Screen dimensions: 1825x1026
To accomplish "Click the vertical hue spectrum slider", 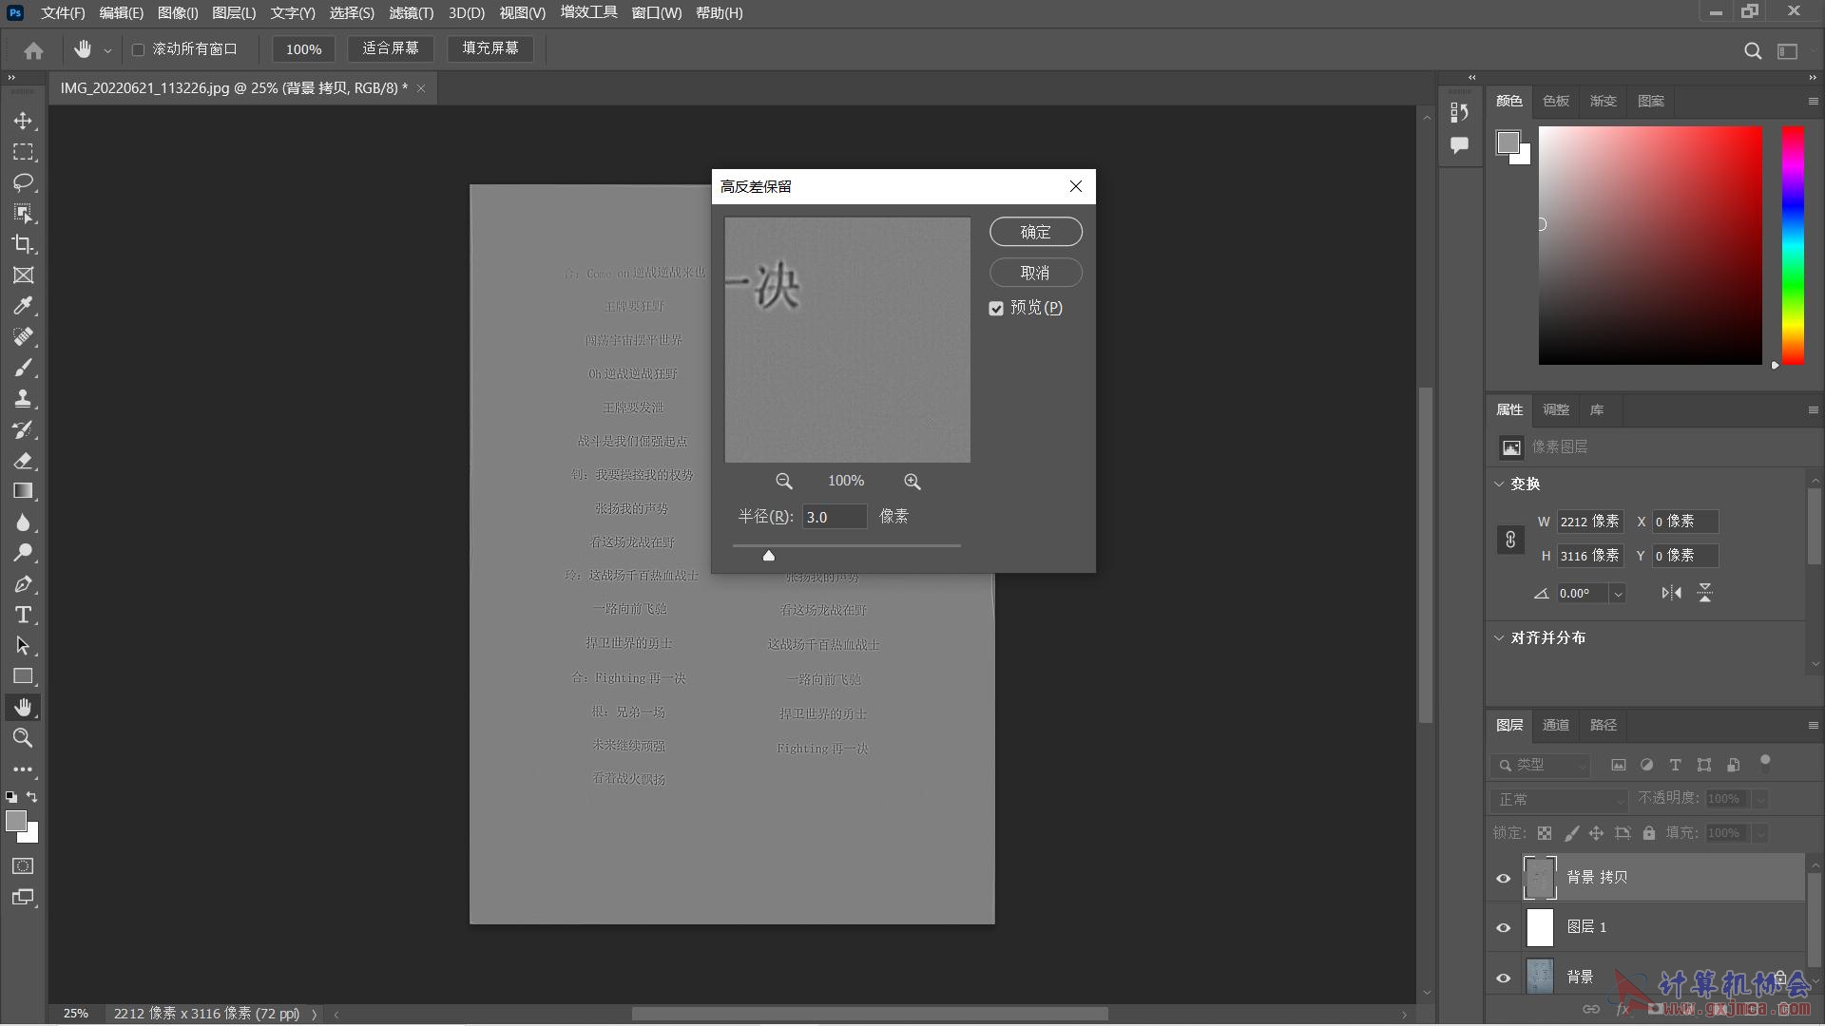I will point(1793,245).
